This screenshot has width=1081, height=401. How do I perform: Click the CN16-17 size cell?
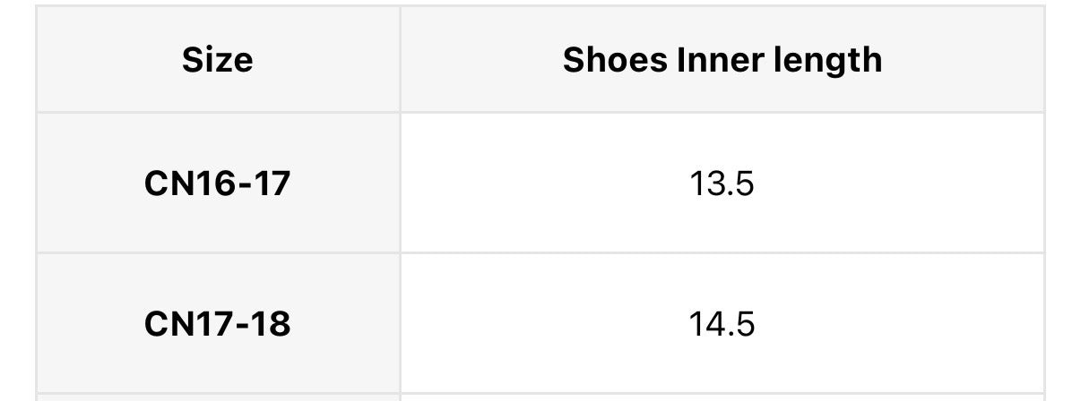tap(217, 183)
